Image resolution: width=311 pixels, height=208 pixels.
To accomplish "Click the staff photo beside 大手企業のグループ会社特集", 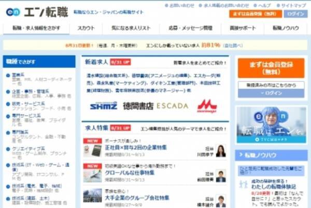I will [x=221, y=201].
